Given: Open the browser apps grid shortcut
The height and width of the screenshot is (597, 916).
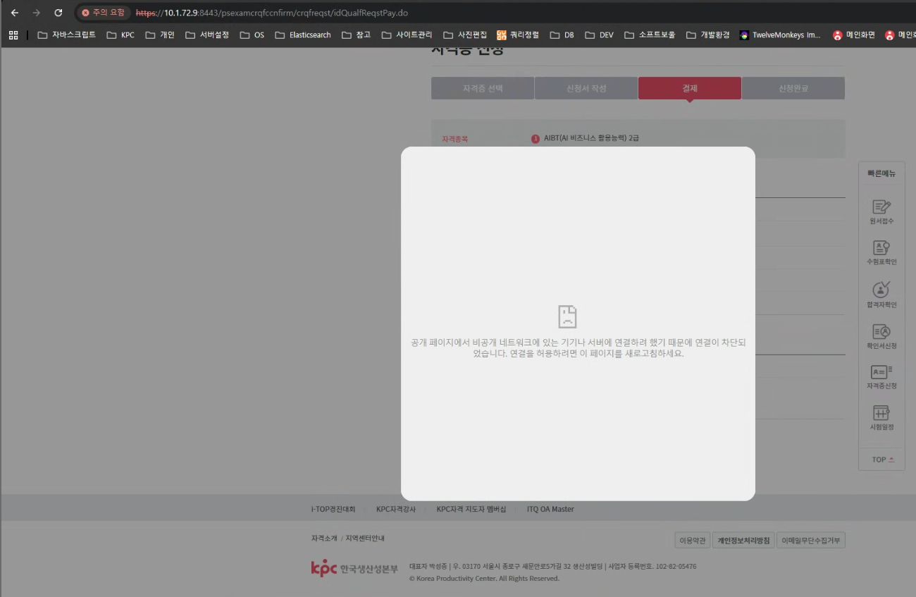Looking at the screenshot, I should pos(13,35).
